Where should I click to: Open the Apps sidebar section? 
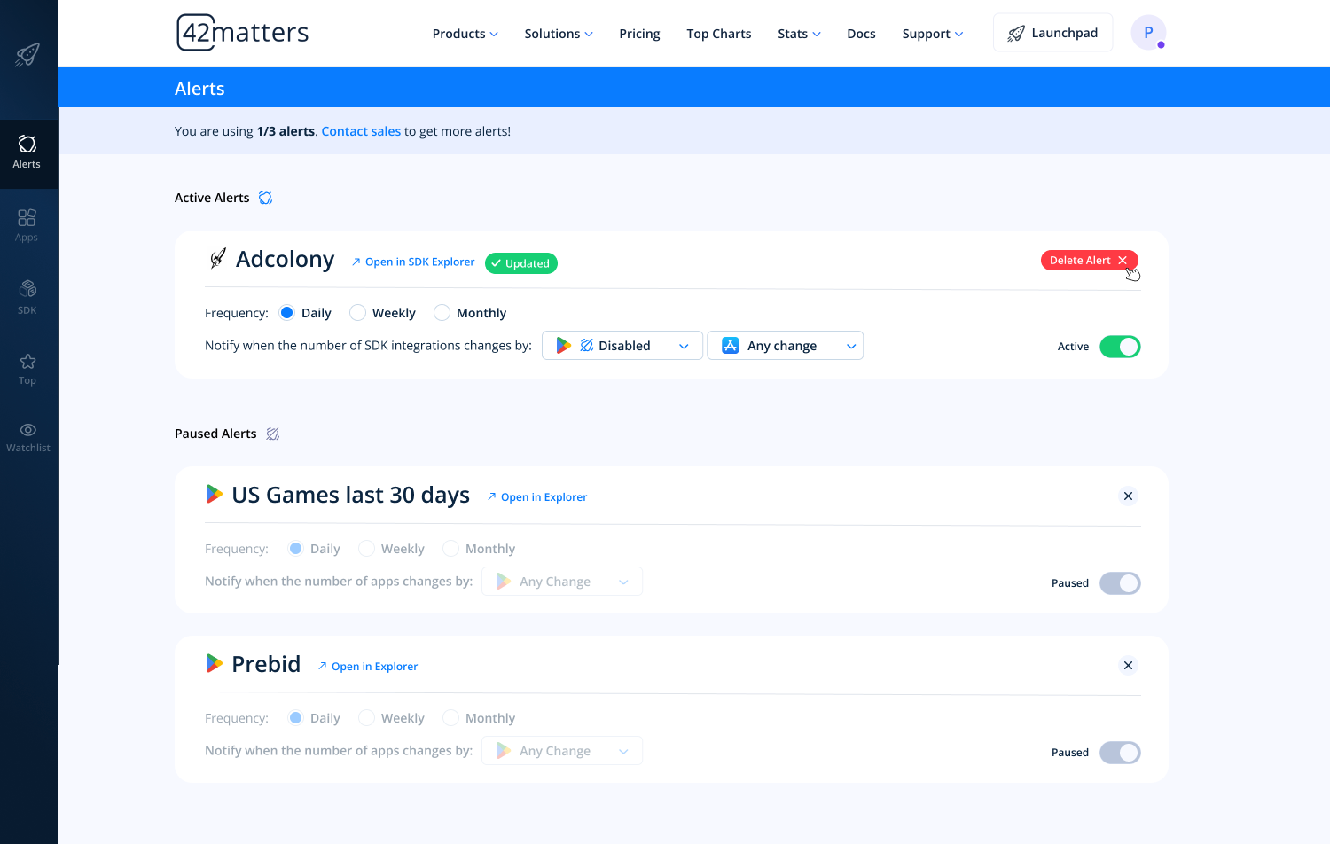(x=27, y=224)
